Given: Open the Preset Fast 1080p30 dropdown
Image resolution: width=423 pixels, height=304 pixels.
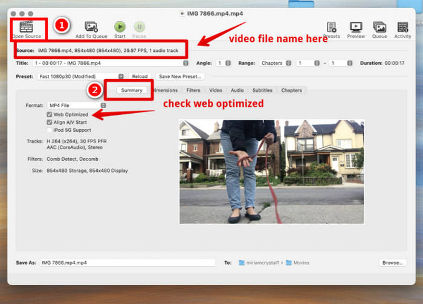Looking at the screenshot, I should tap(80, 76).
